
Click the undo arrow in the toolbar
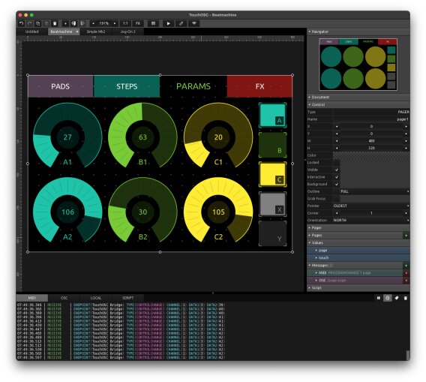click(21, 23)
